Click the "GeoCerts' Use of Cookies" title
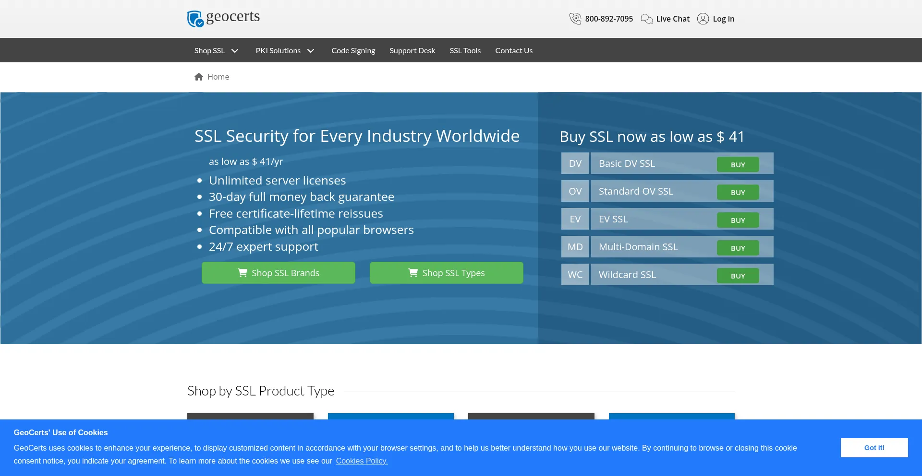The width and height of the screenshot is (922, 476). point(61,432)
